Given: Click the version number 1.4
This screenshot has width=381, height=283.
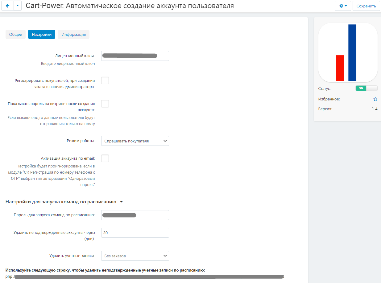Looking at the screenshot, I should (x=375, y=109).
